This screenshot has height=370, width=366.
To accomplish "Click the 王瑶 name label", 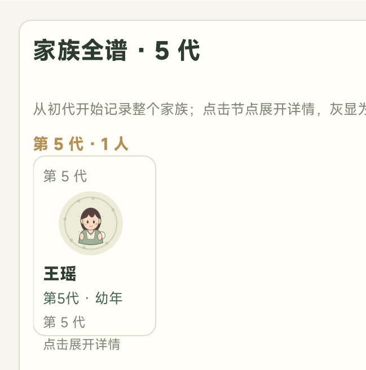I will 60,274.
